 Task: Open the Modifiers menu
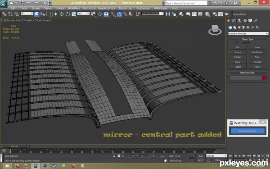[x=74, y=8]
